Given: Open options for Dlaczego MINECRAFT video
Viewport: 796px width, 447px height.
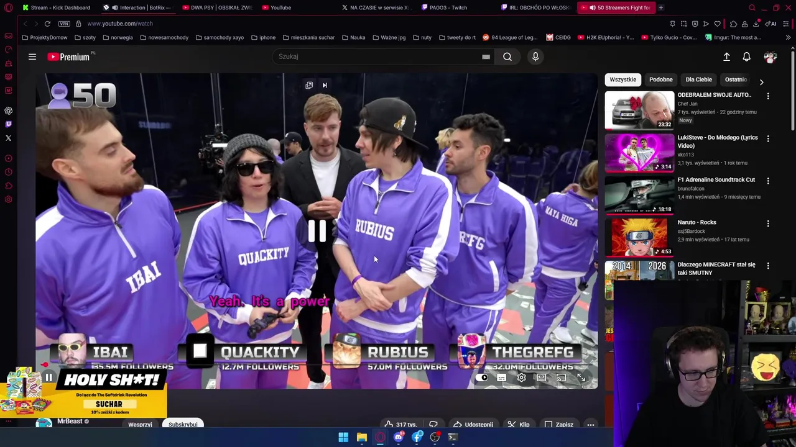Looking at the screenshot, I should pos(768,266).
